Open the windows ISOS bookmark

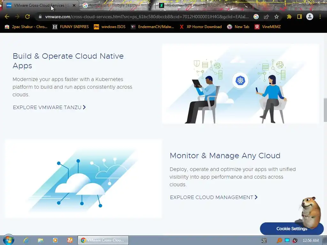(x=110, y=27)
